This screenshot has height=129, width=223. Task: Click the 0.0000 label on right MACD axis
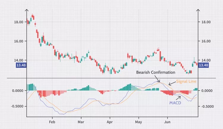click(x=207, y=91)
